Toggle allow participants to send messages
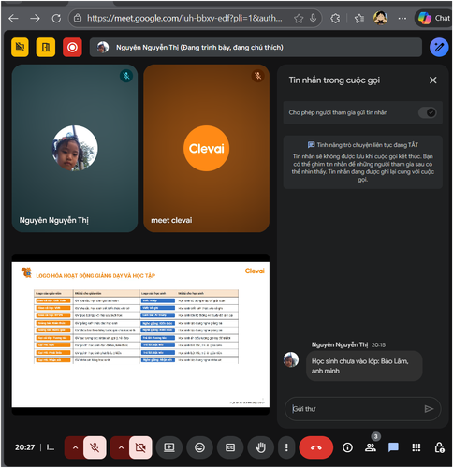The image size is (453, 468). pyautogui.click(x=427, y=112)
